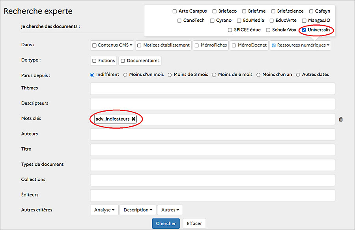
Task: Focus the Titre text field
Action: coord(212,150)
